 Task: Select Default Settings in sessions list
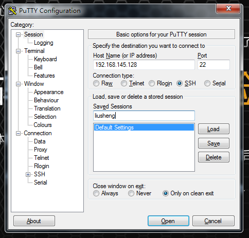pos(144,127)
